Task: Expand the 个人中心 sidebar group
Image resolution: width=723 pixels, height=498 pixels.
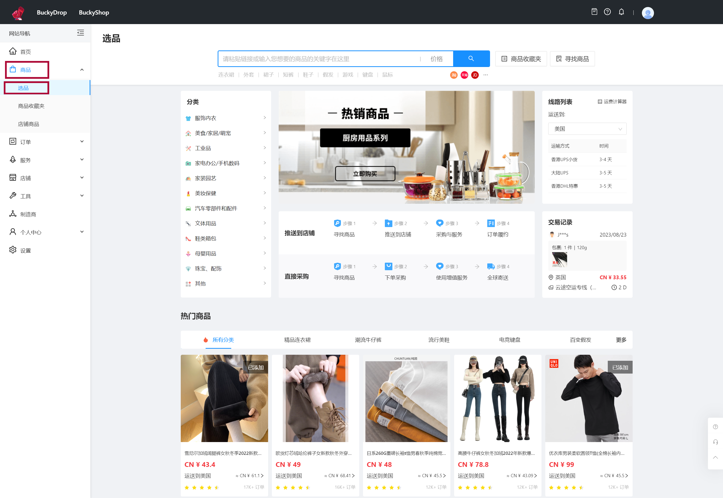Action: 82,232
